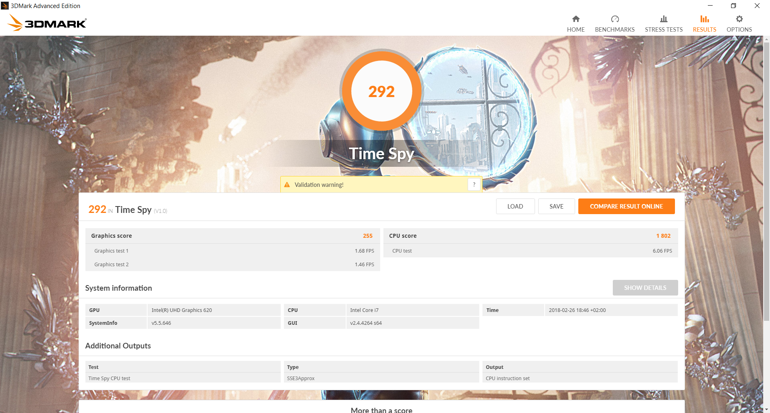
Task: Click the System information heading
Action: pos(118,288)
